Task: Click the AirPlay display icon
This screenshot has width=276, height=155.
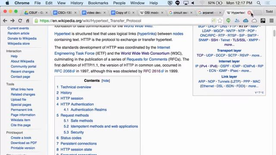Action: tap(186, 3)
